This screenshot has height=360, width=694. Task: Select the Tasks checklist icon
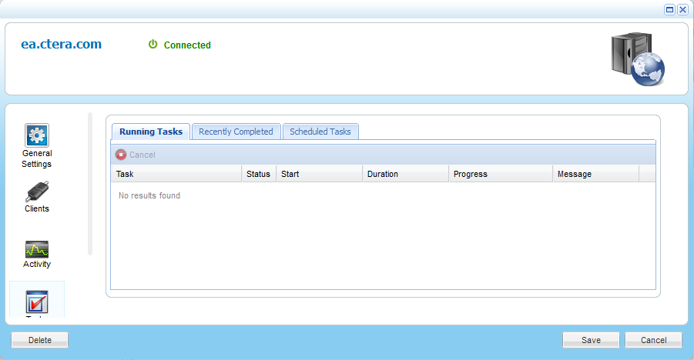click(37, 302)
